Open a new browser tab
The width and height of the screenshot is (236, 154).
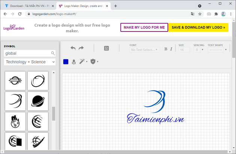[115, 6]
